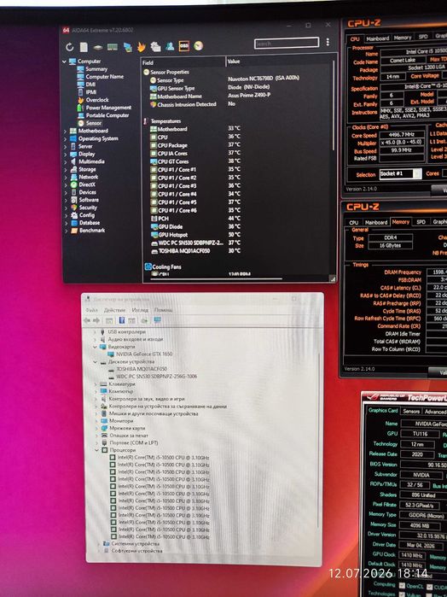
Task: Toggle the Vulkan checkbox in GPU-Z
Action: pyautogui.click(x=402, y=594)
